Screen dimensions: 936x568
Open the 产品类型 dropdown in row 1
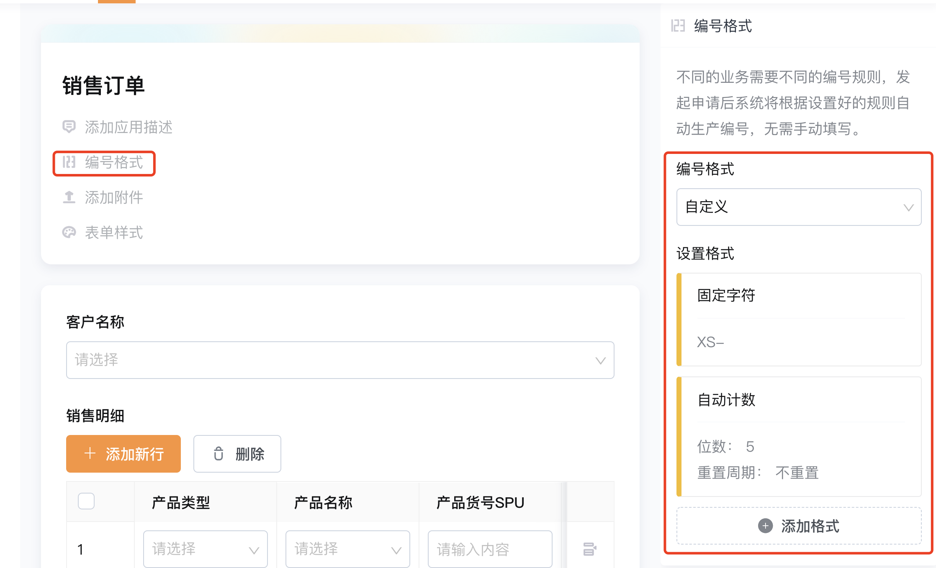pyautogui.click(x=206, y=549)
